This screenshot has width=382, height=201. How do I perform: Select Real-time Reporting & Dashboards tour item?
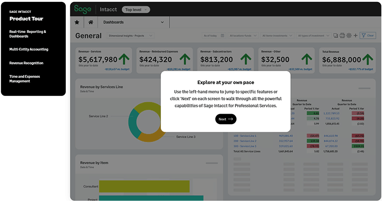pos(28,34)
